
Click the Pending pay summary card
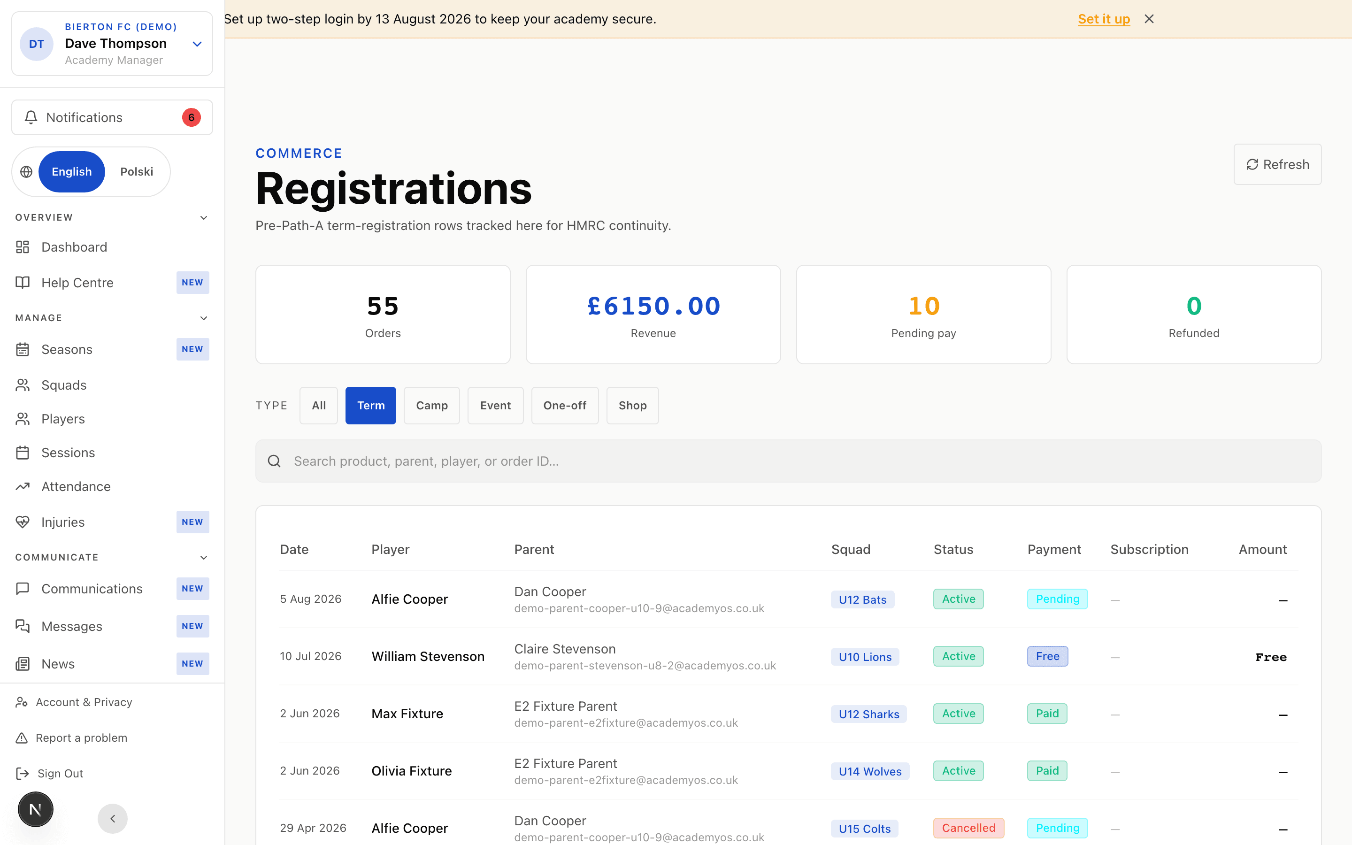[x=923, y=315]
